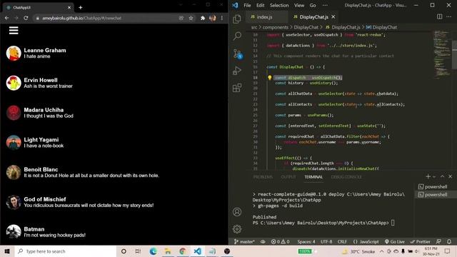The image size is (457, 257).
Task: Split the editor to the right
Action: coord(440,16)
